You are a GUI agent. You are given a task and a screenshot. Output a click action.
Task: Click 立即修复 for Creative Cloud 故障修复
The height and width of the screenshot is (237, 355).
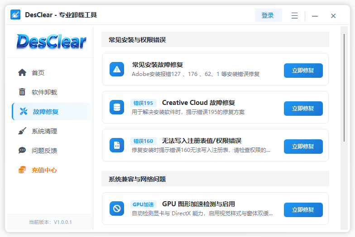[303, 109]
